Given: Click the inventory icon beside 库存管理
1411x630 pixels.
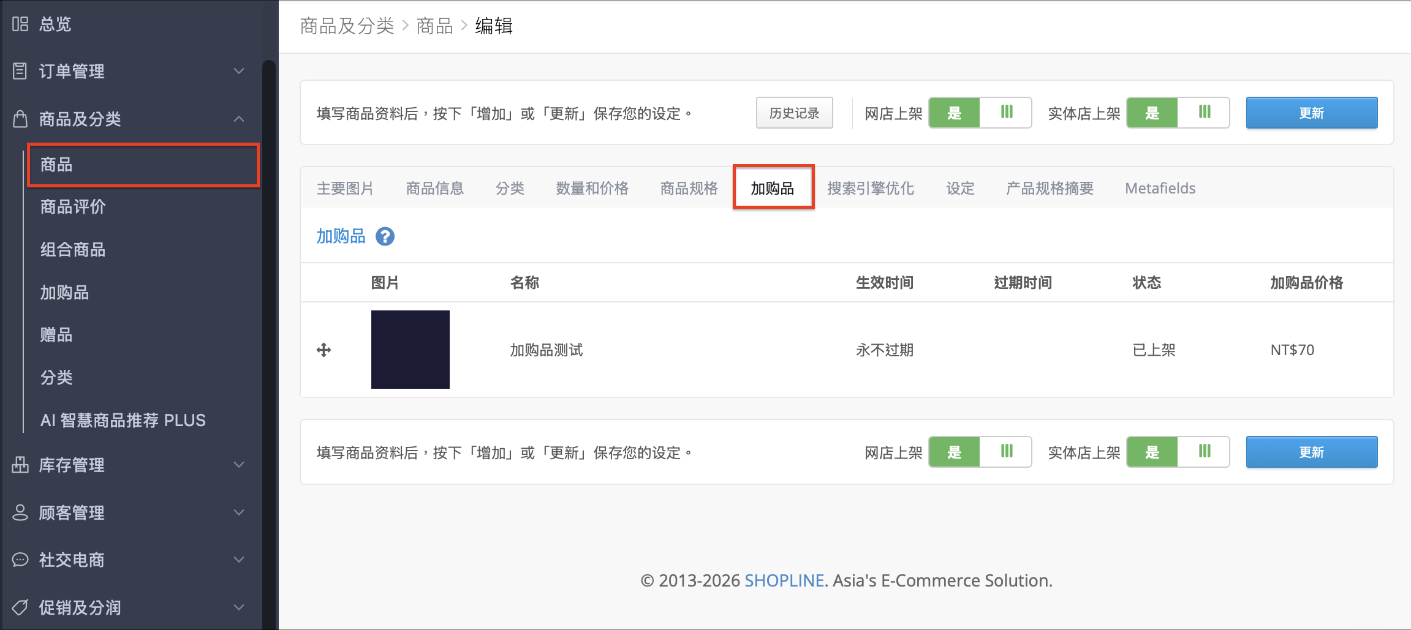Looking at the screenshot, I should click(x=20, y=465).
